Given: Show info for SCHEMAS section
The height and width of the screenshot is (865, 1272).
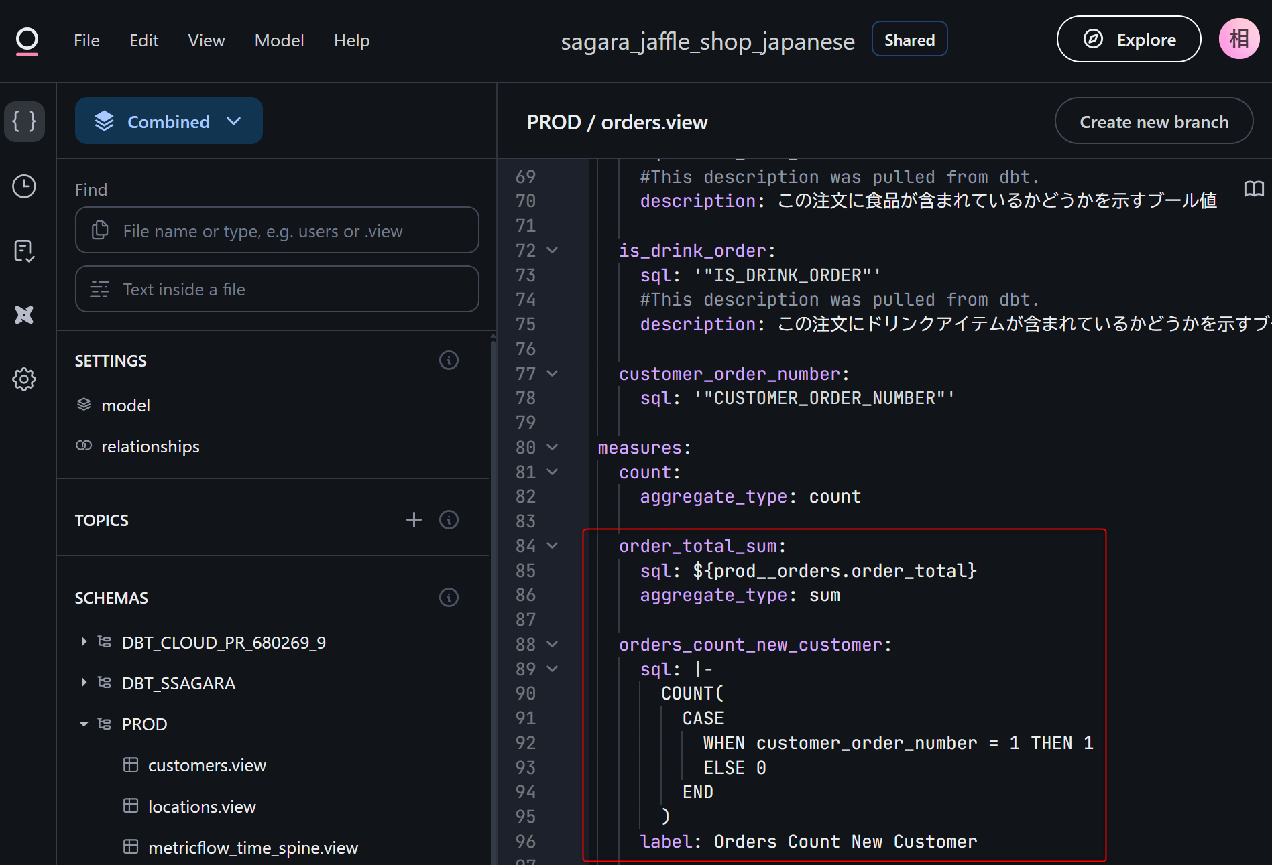Looking at the screenshot, I should click(449, 598).
